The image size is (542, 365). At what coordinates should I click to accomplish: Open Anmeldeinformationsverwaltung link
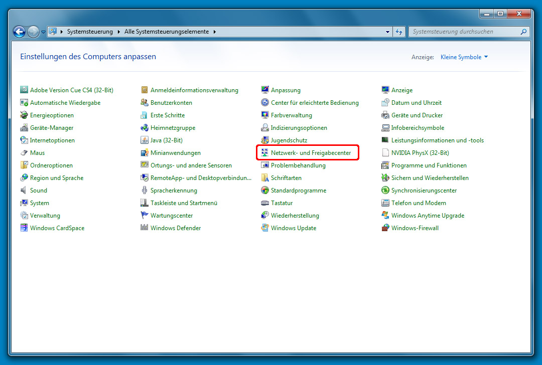(x=194, y=90)
